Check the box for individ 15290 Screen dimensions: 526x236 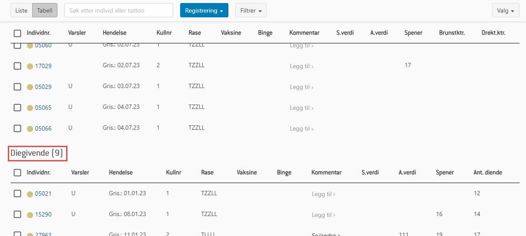17,214
